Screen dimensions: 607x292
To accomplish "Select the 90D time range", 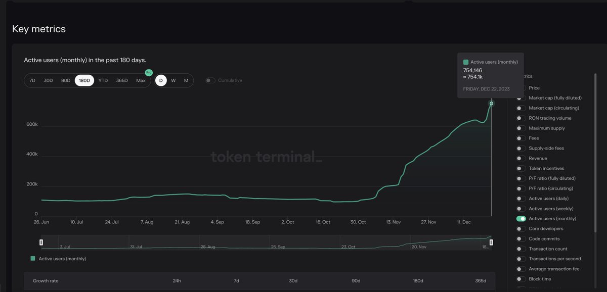I will coord(65,80).
